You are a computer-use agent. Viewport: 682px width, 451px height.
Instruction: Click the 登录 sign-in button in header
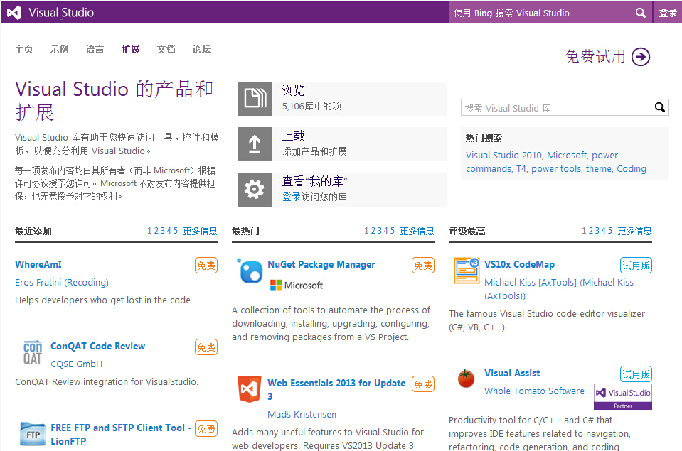tap(668, 13)
